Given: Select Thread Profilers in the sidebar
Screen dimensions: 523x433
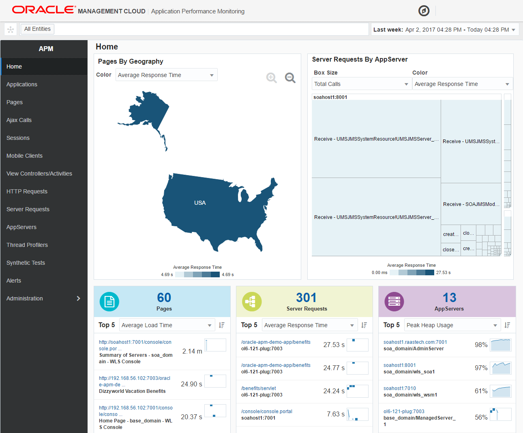Looking at the screenshot, I should click(x=27, y=245).
